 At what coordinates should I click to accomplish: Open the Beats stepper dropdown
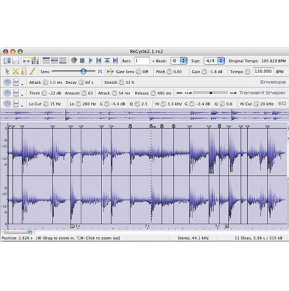point(183,60)
